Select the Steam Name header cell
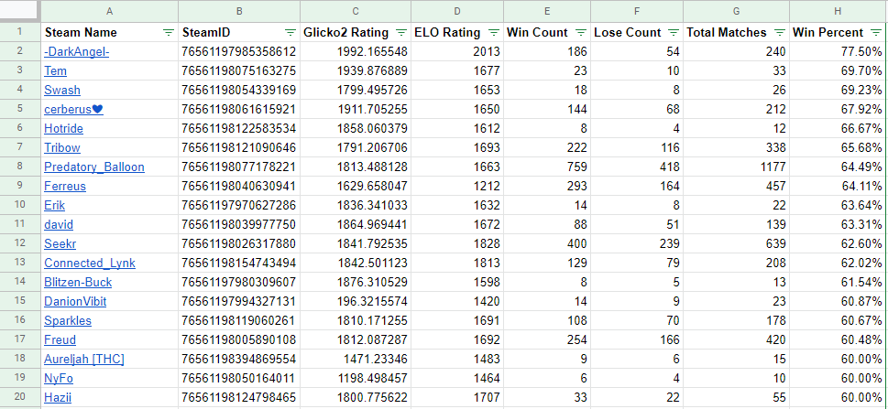This screenshot has height=409, width=888. (109, 32)
